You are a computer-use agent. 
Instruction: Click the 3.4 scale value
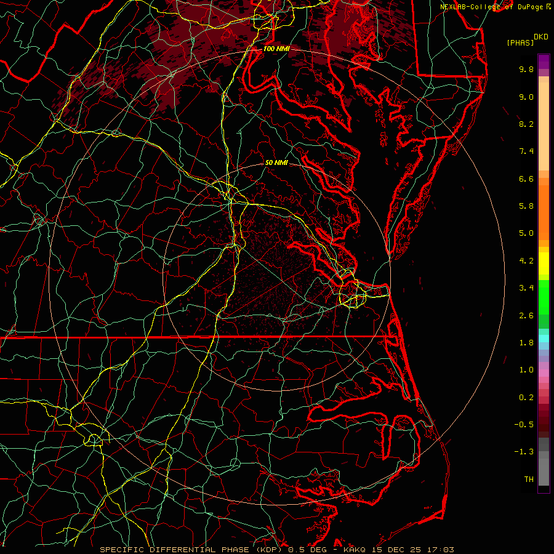click(526, 288)
